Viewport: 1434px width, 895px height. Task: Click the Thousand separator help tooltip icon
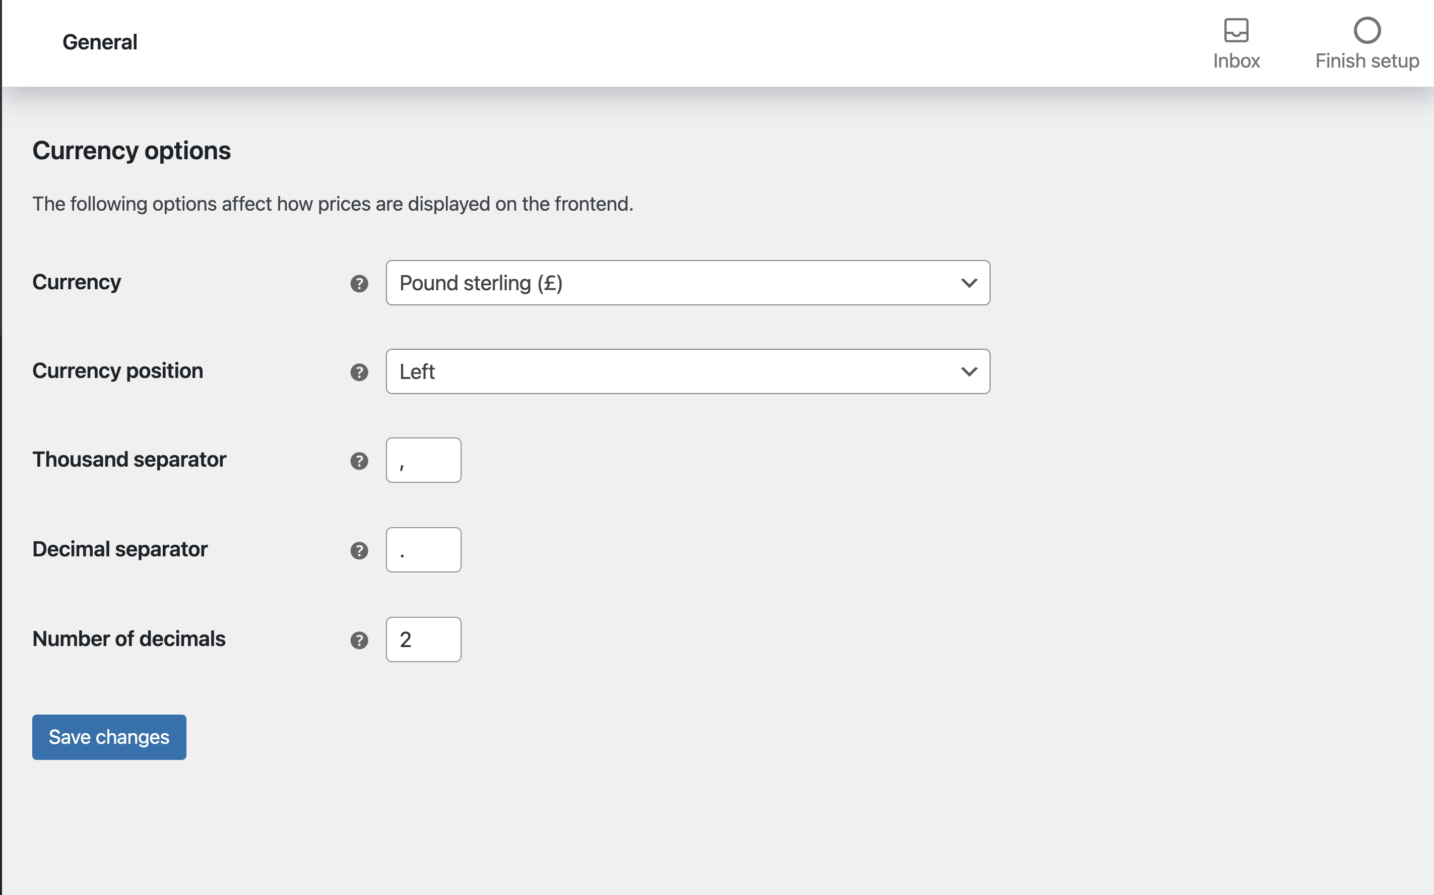pos(359,461)
